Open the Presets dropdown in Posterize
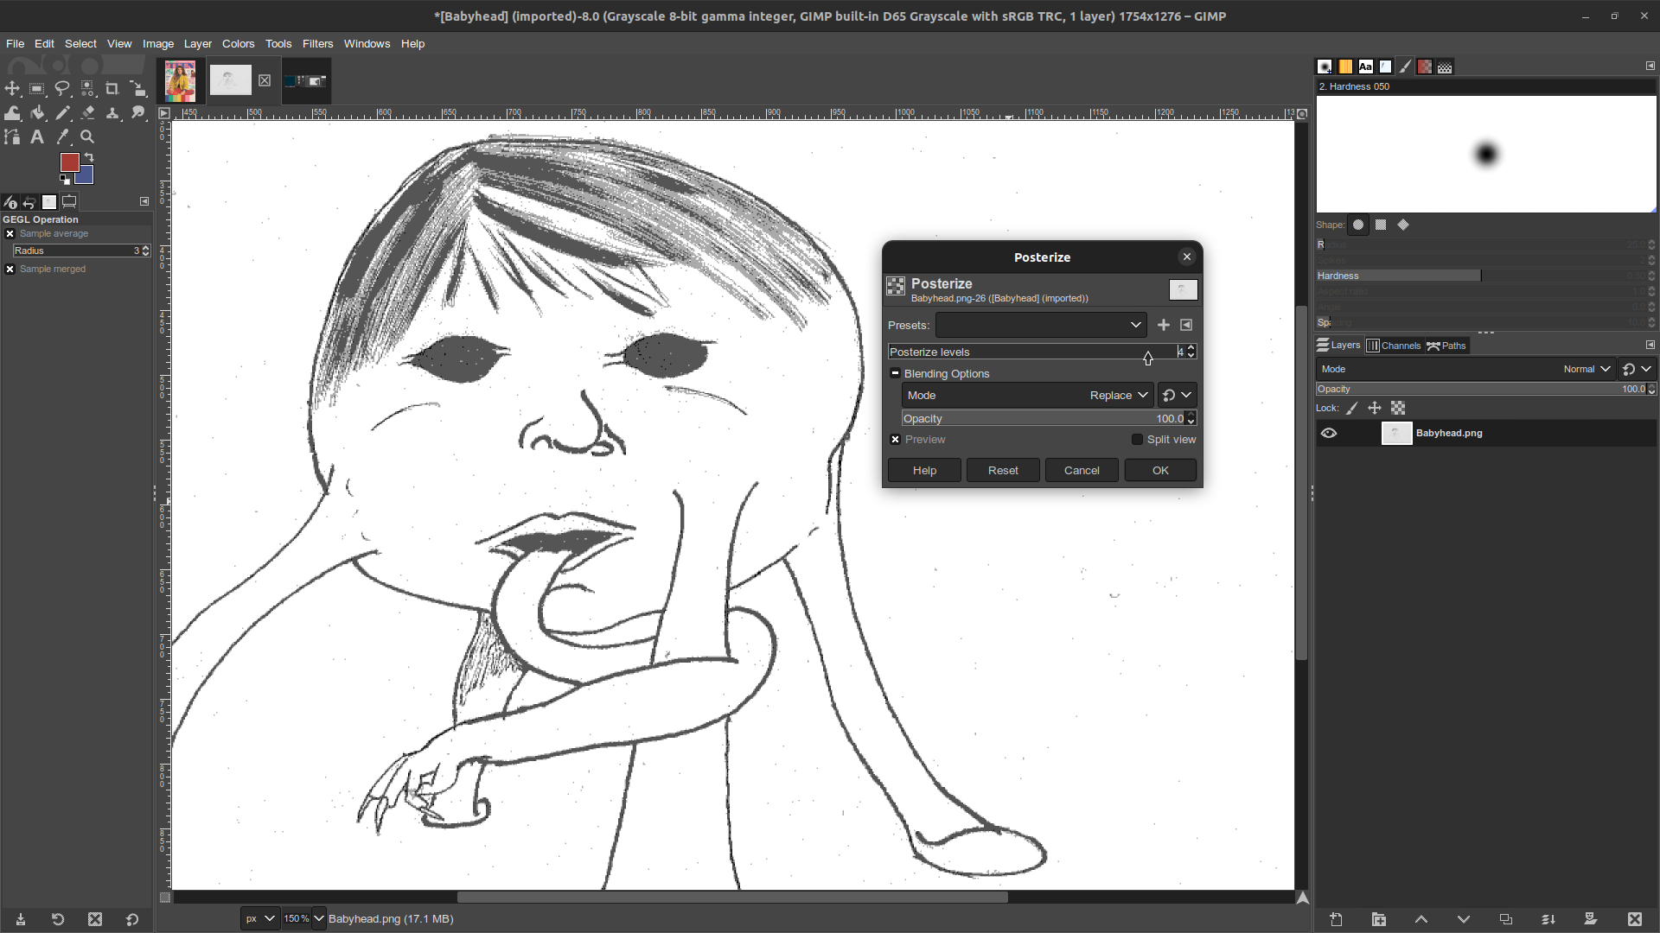Image resolution: width=1660 pixels, height=933 pixels. (x=1137, y=325)
